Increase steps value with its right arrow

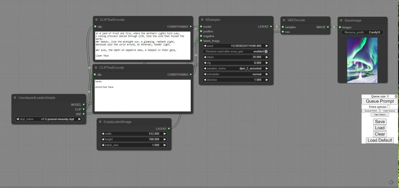click(267, 57)
